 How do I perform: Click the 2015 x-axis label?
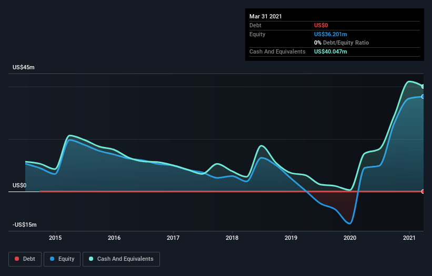(55, 238)
